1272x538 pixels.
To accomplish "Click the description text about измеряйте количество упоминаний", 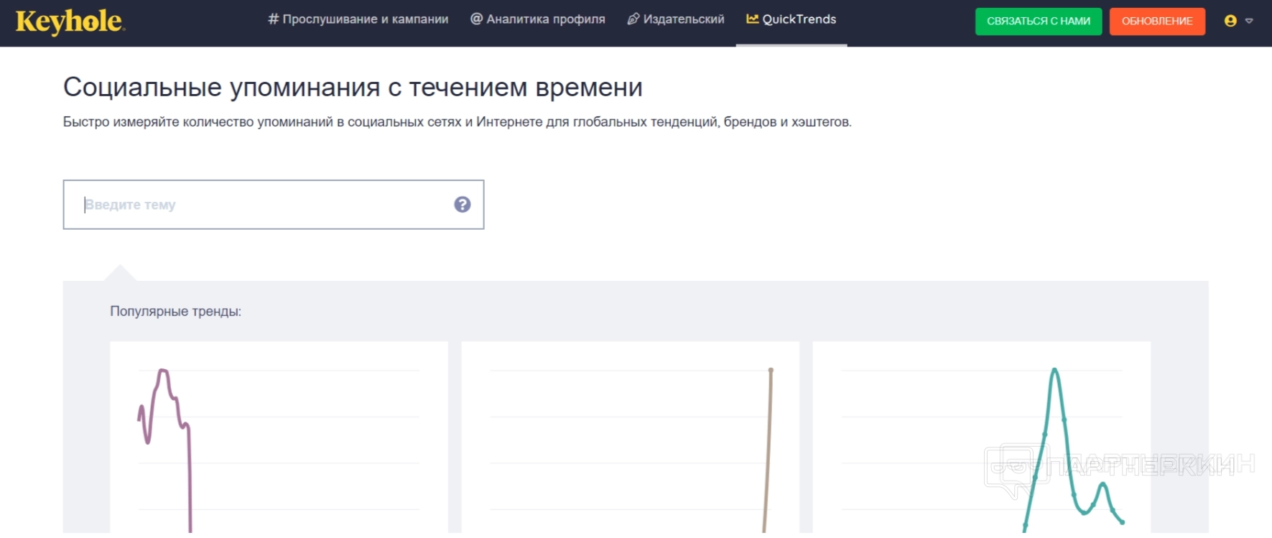I will [x=457, y=122].
